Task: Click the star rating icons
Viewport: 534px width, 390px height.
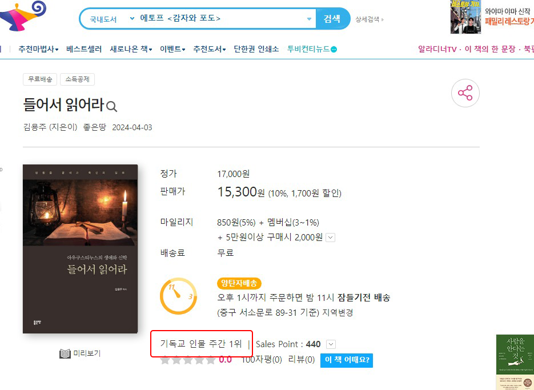Action: click(188, 359)
